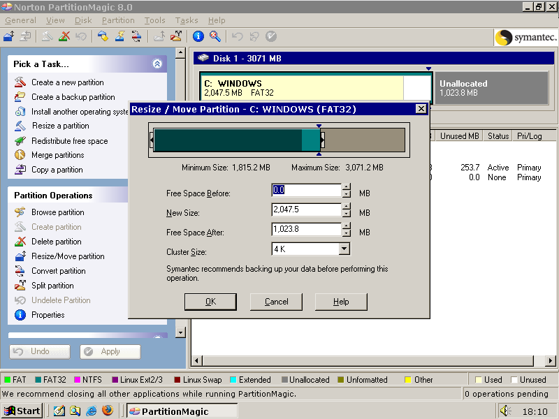Viewport: 559px width, 419px height.
Task: Click the magnifier Check for Errors toolbar icon
Action: pos(215,36)
